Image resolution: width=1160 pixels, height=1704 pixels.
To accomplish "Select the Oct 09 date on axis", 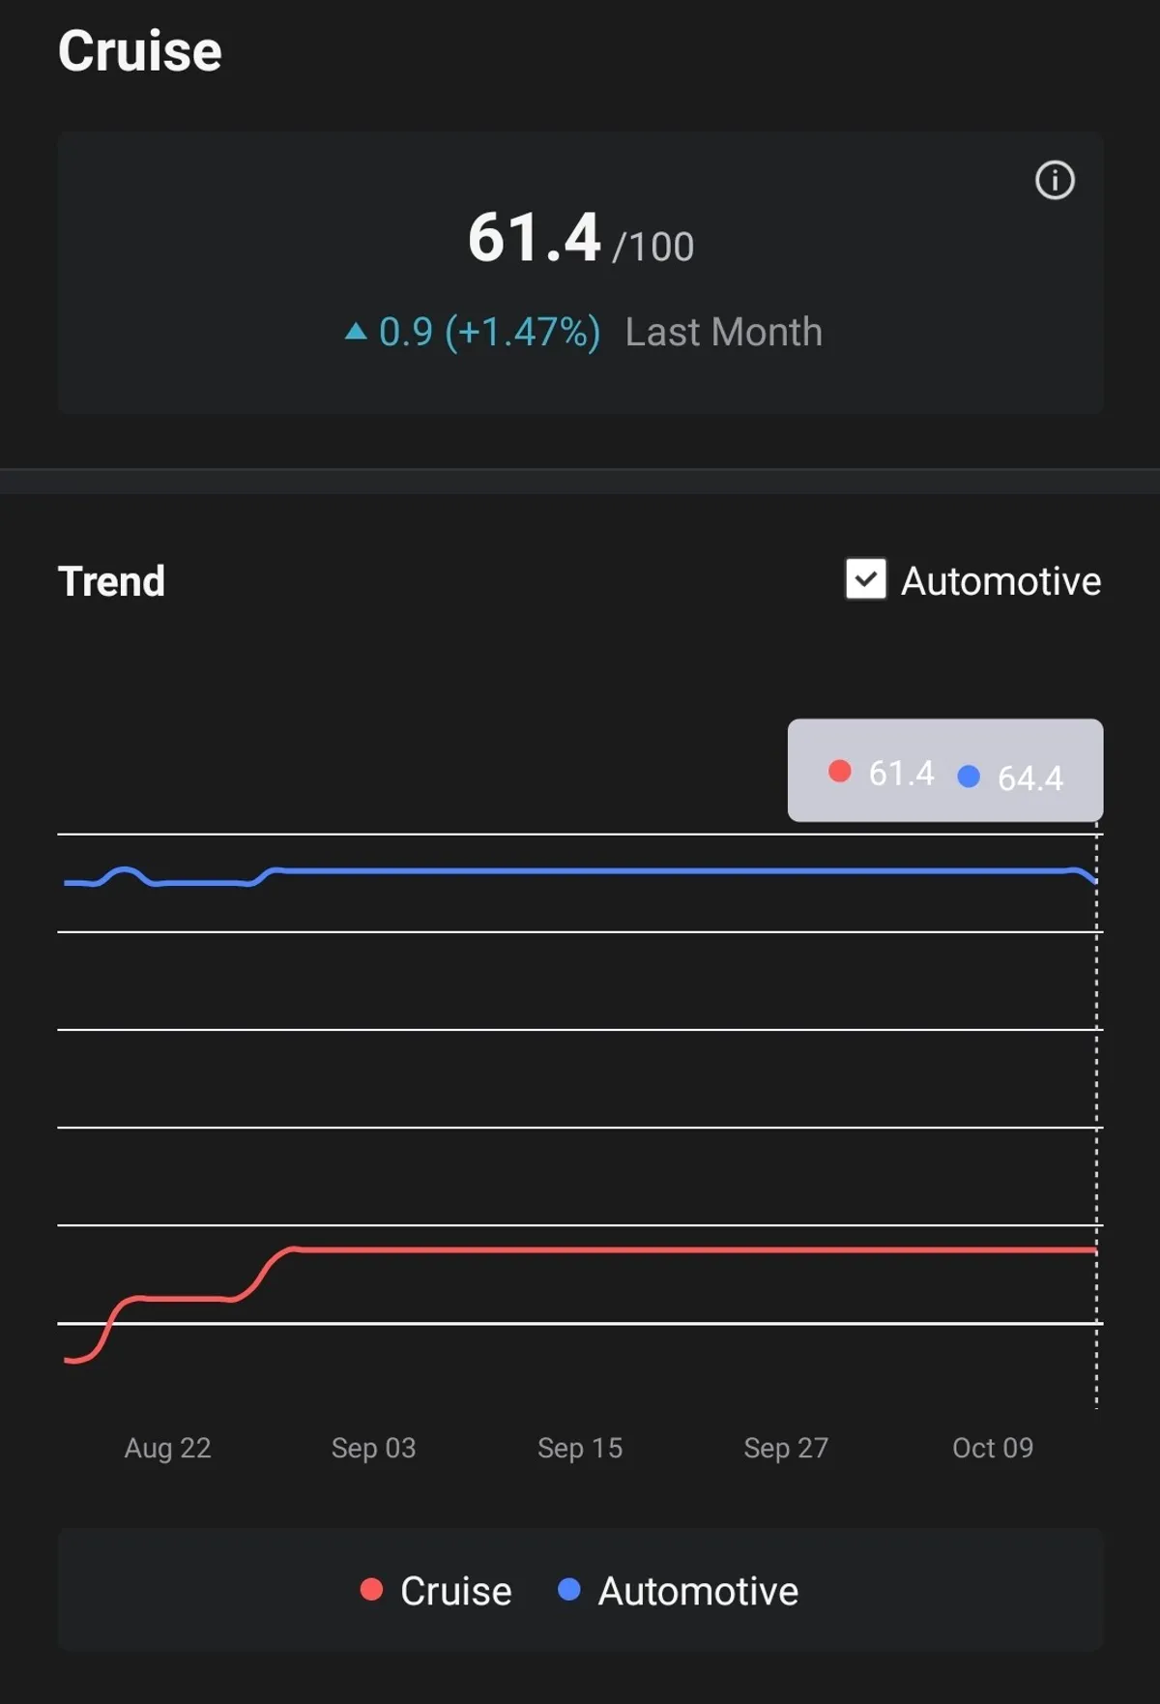I will (x=993, y=1448).
